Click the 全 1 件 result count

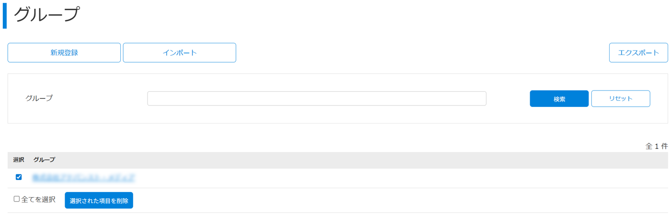click(x=656, y=146)
